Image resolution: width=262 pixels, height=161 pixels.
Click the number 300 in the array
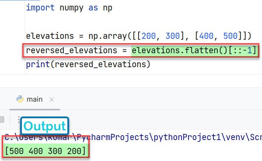click(173, 36)
